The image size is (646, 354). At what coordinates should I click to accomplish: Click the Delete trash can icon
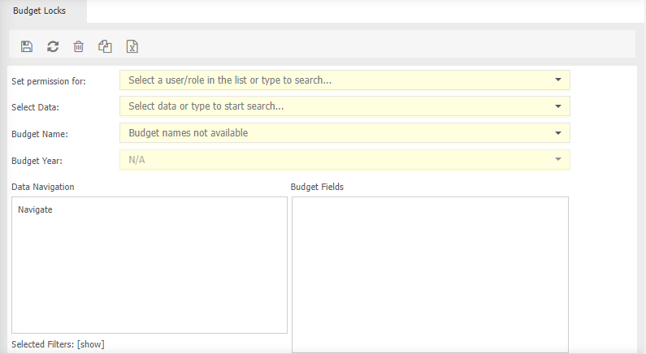(79, 47)
